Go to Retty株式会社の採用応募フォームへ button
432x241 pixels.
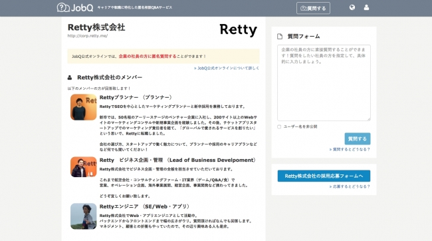point(324,176)
